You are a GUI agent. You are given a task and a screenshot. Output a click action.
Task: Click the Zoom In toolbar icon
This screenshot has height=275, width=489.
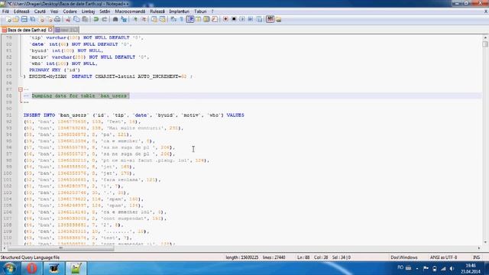pos(135,19)
